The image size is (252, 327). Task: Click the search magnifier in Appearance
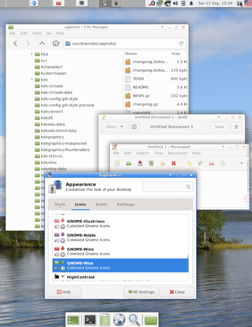(x=188, y=187)
